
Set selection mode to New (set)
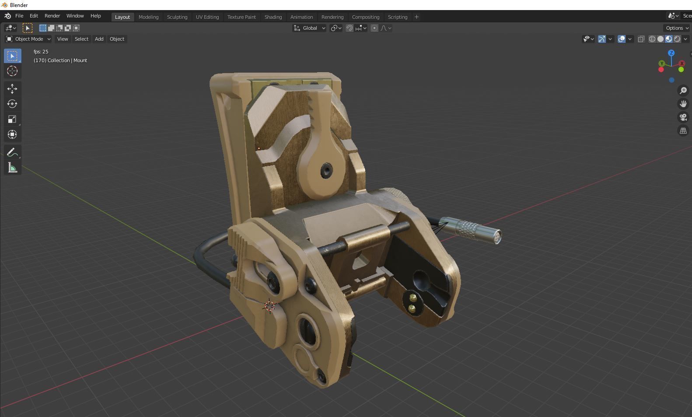[x=43, y=28]
